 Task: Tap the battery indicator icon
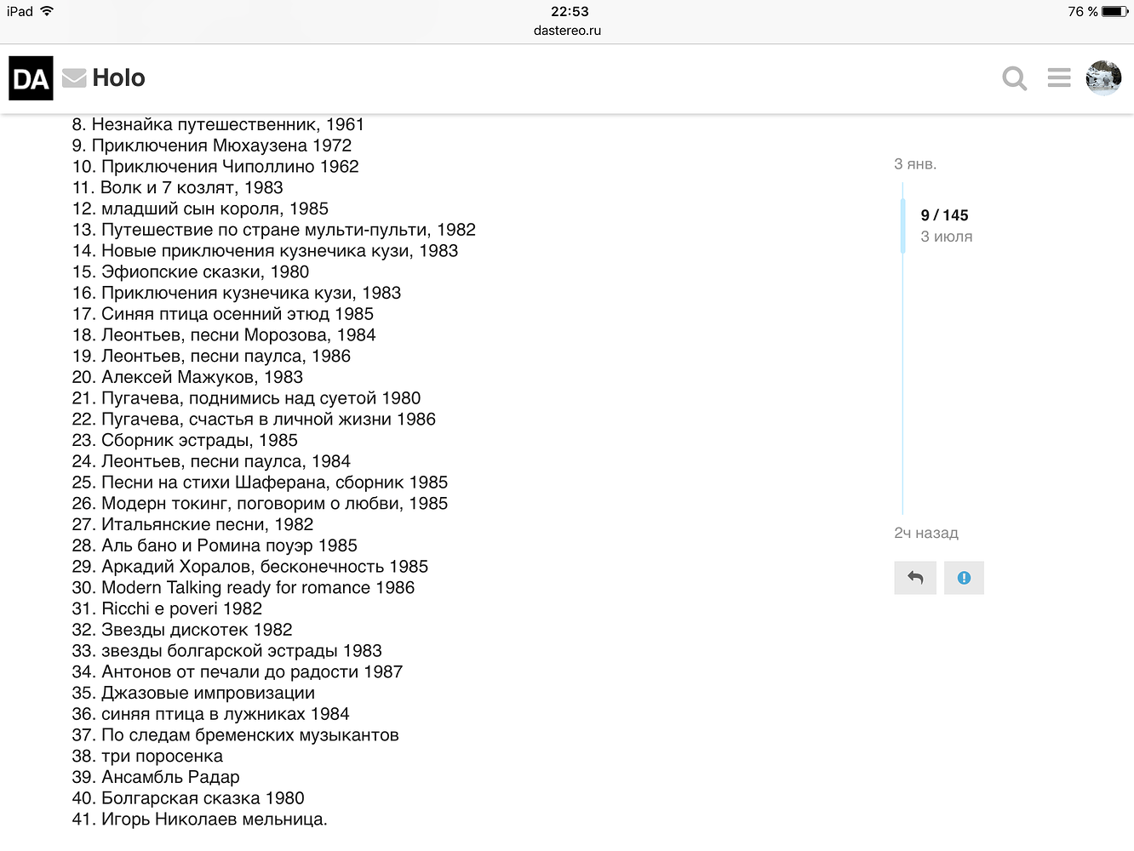[1114, 11]
